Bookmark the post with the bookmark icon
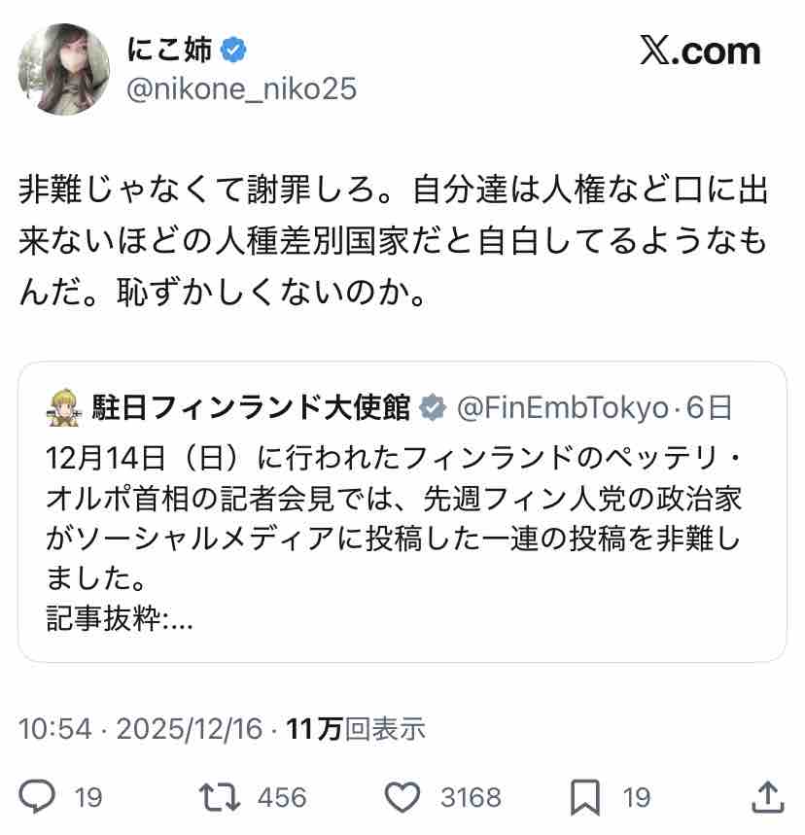The height and width of the screenshot is (835, 805). tap(585, 797)
